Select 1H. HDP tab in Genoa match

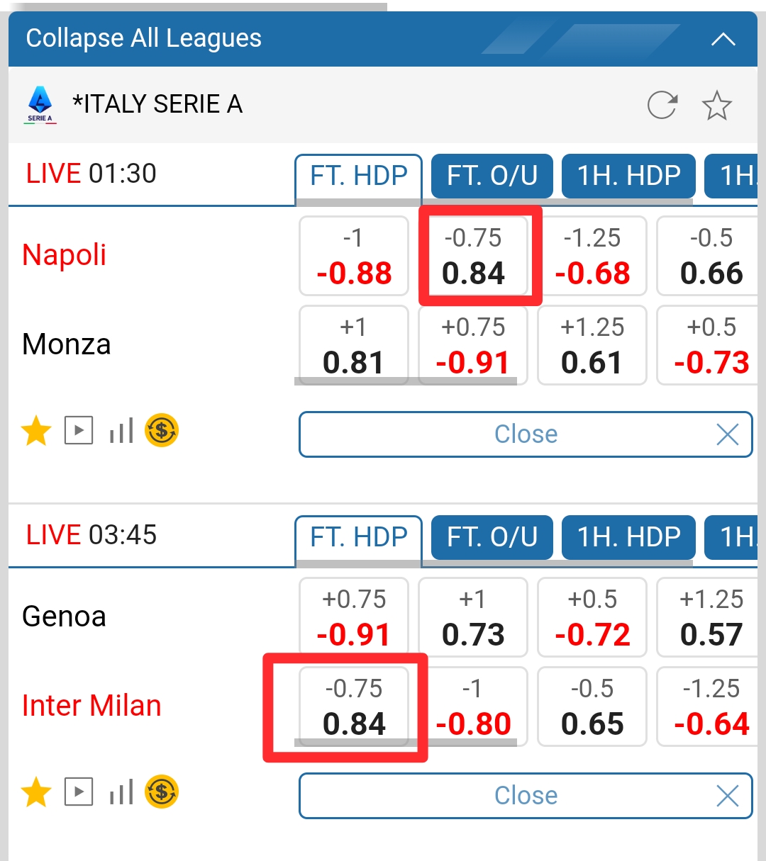tap(628, 537)
